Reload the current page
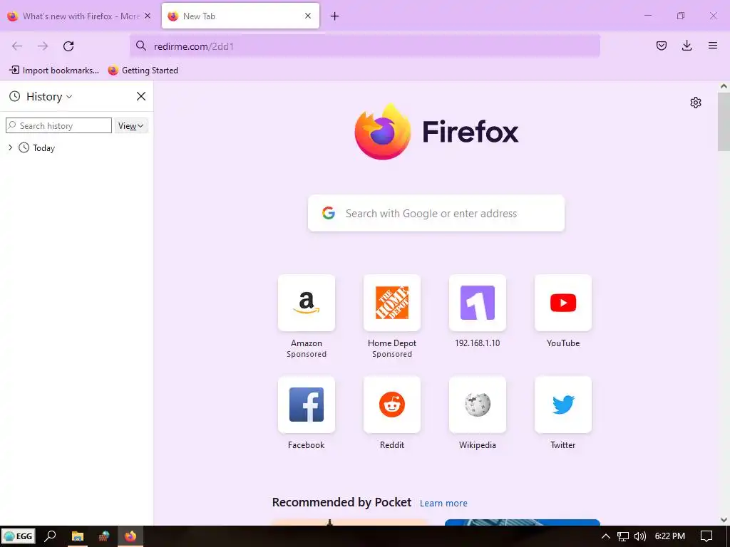This screenshot has height=547, width=730. pyautogui.click(x=68, y=46)
